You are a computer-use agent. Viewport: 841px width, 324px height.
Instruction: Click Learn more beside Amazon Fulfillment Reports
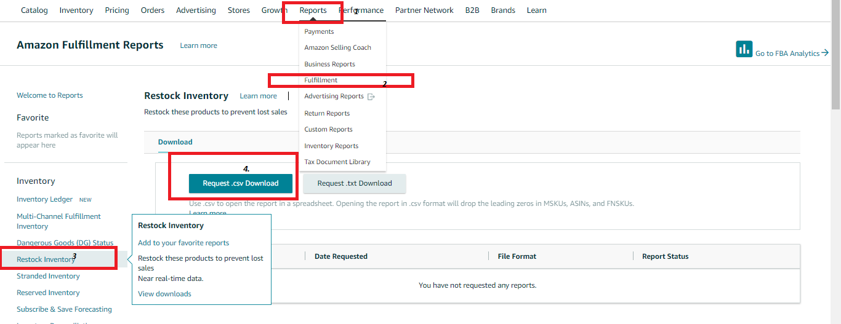198,45
